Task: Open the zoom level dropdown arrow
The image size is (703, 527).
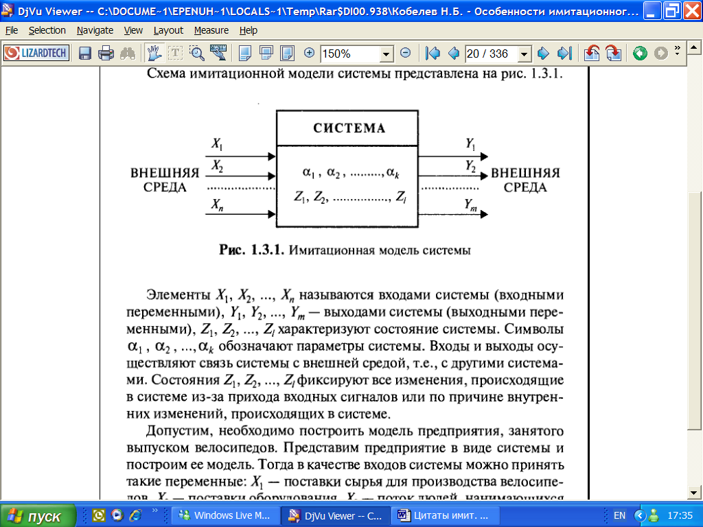Action: click(x=386, y=54)
